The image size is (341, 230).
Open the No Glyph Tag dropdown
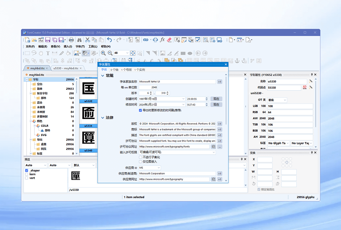click(278, 143)
